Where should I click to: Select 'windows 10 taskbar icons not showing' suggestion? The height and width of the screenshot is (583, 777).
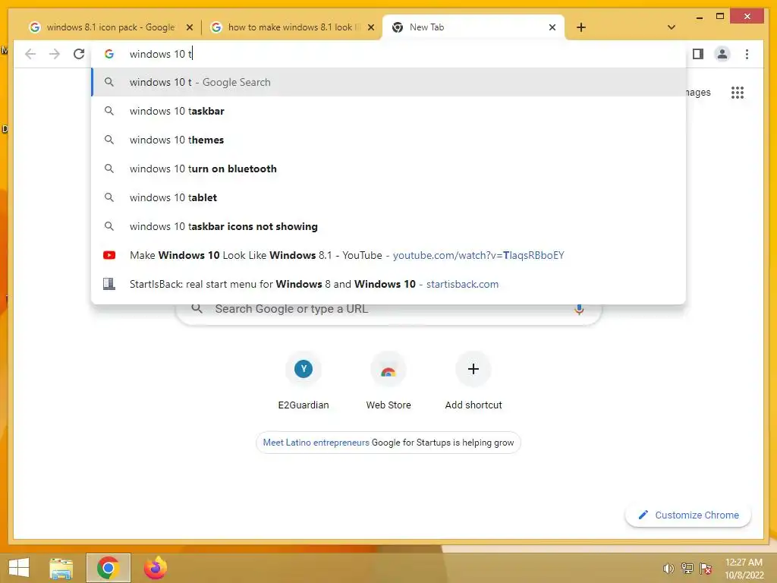389,226
